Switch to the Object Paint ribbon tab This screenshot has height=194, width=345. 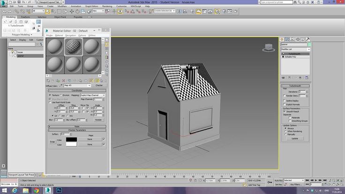[60, 17]
